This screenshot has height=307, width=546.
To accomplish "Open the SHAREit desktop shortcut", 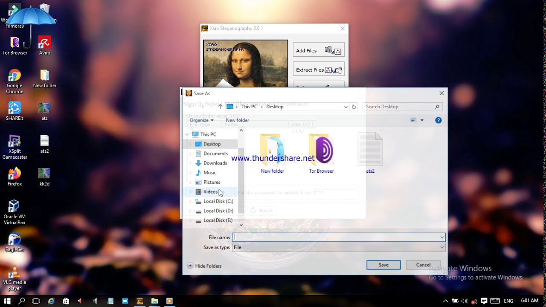I will point(15,111).
